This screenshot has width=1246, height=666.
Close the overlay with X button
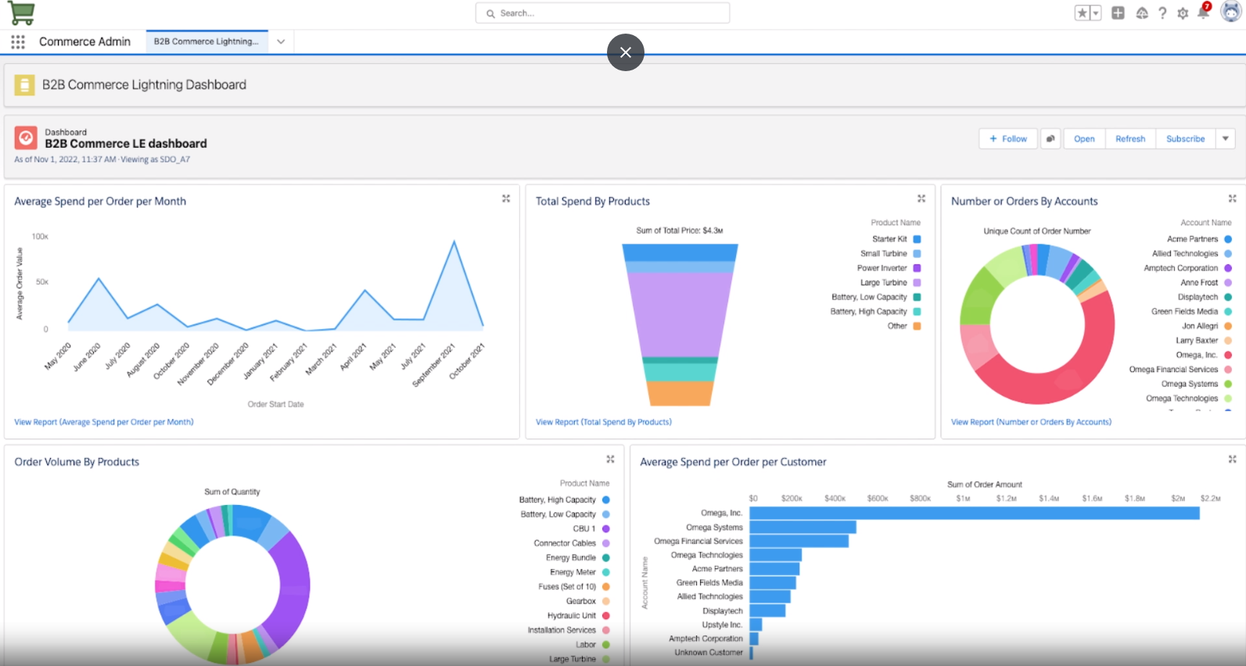point(626,52)
